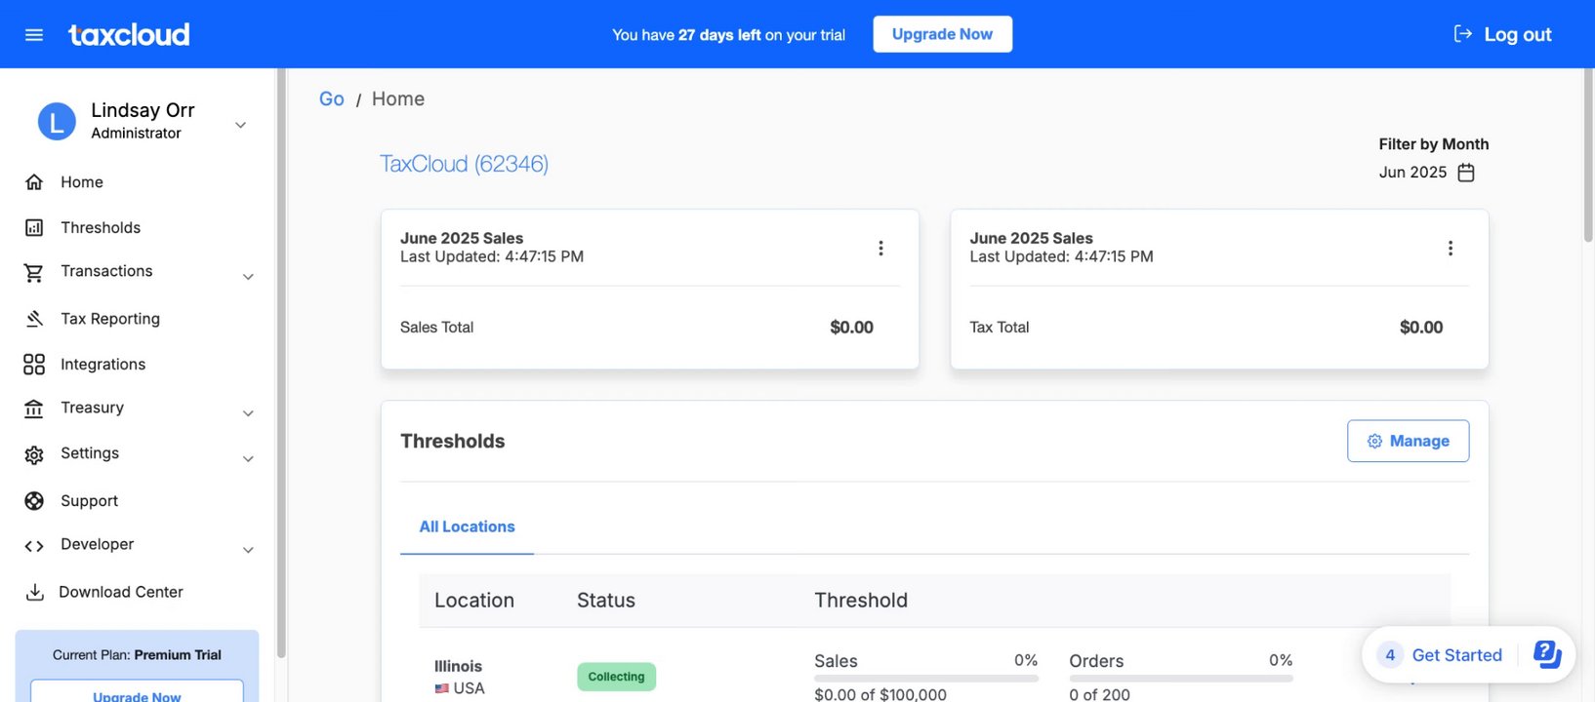Click the Developer code brackets icon
Viewport: 1595px width, 702px height.
click(34, 546)
